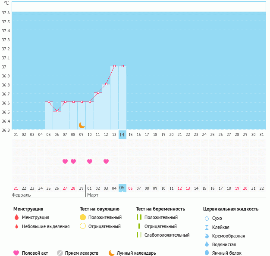Click the Слабоположительный legend label
Viewport: 270px width, 256px height.
coord(167,235)
